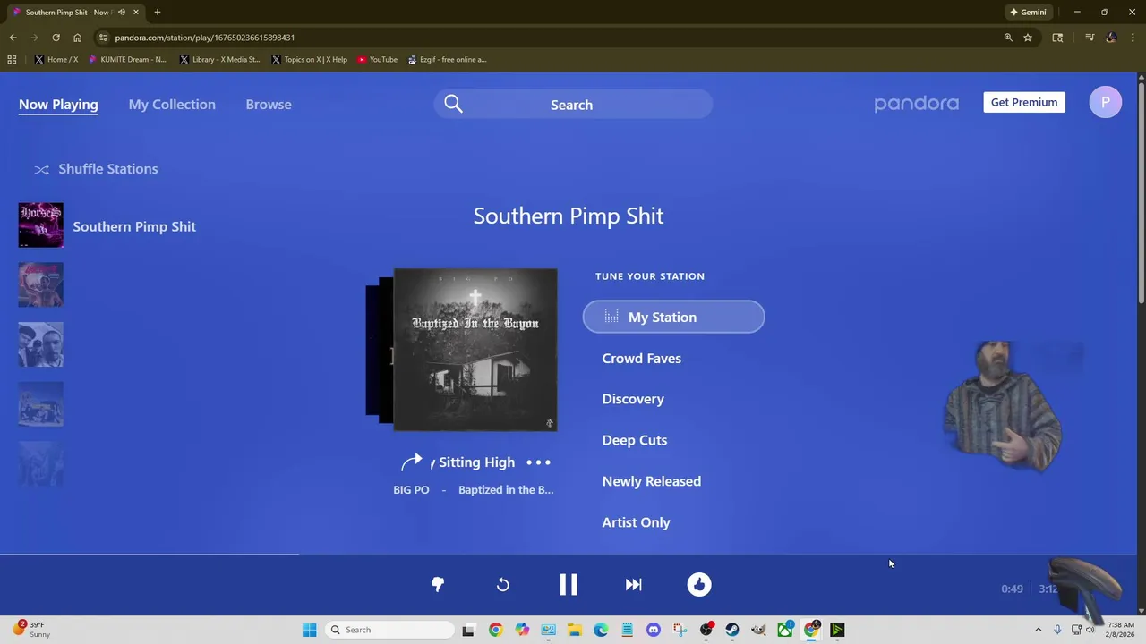Screen dimensions: 1146x644
Task: Open the Home / X bookmark
Action: 56,60
